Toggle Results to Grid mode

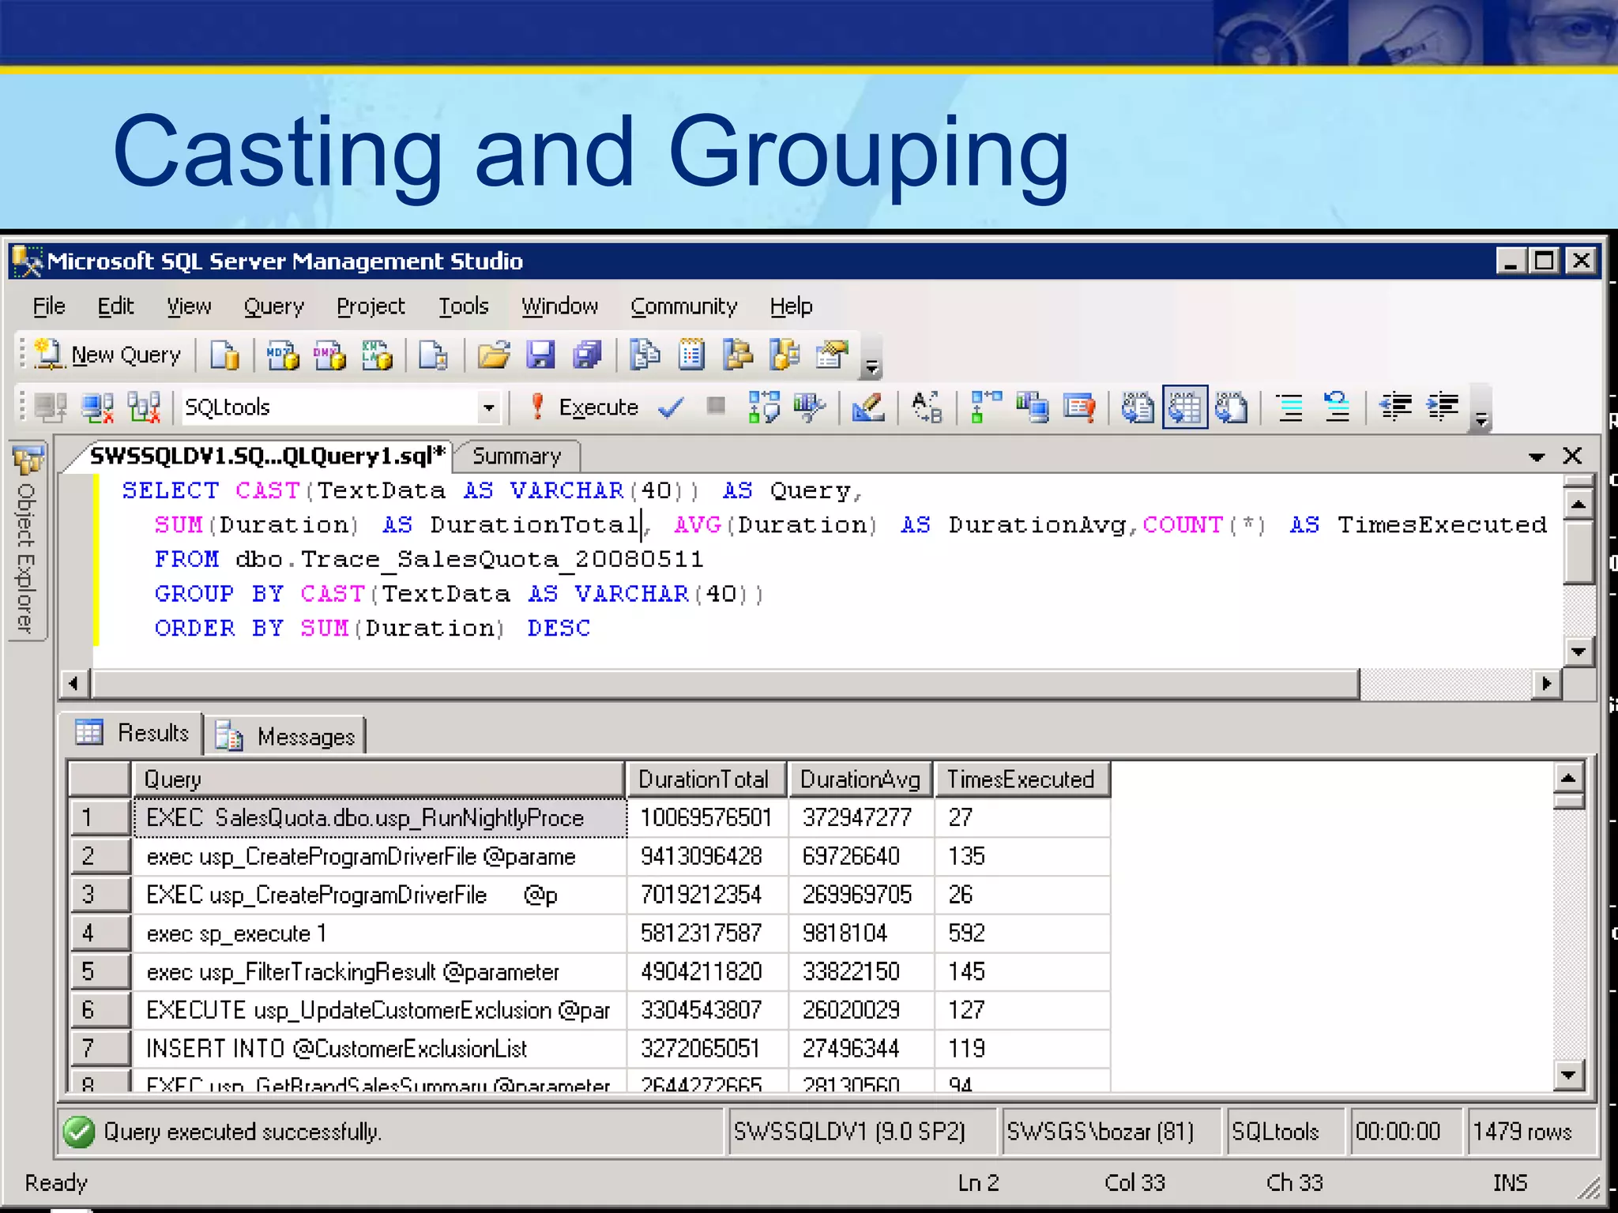(1184, 407)
